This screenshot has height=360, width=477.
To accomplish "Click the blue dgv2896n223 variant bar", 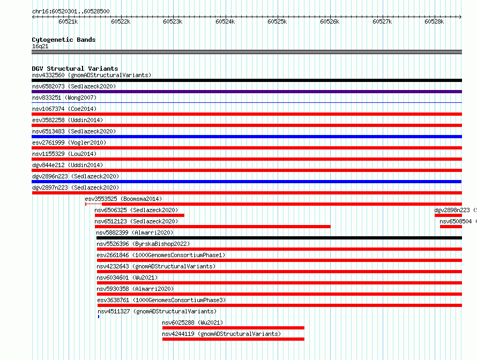I will coord(247,182).
